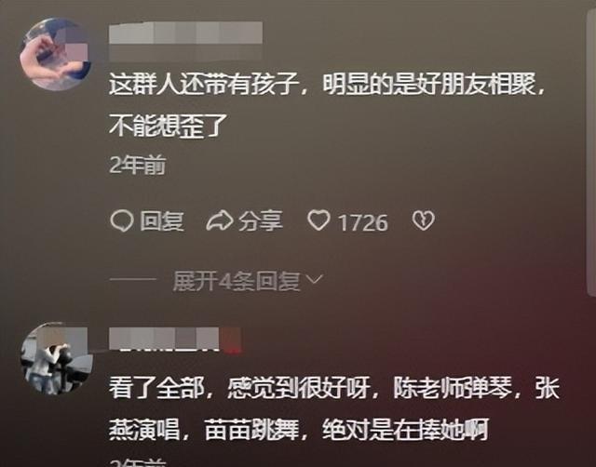Click the red badge beside second username
The width and height of the screenshot is (596, 467).
pyautogui.click(x=231, y=340)
